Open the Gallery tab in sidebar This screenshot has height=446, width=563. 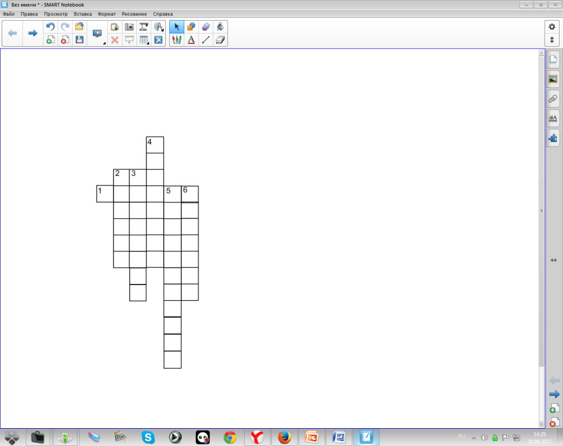coord(553,79)
